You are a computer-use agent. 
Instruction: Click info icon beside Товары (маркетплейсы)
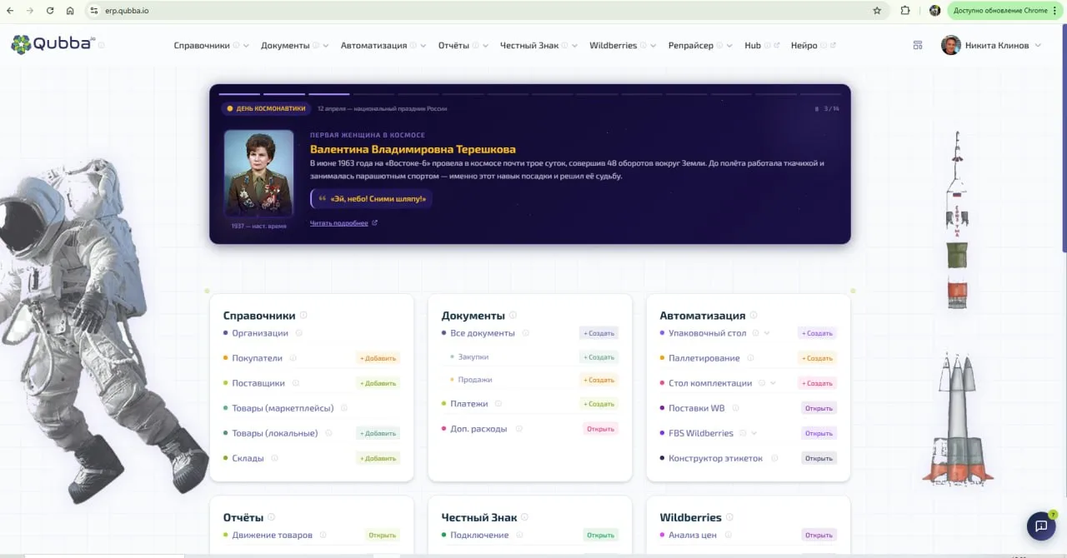pos(344,408)
